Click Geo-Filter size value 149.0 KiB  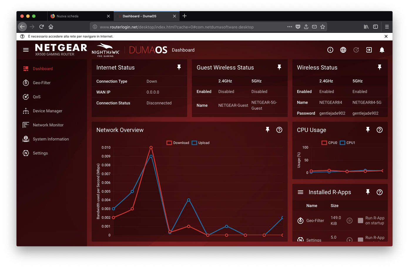tap(336, 220)
